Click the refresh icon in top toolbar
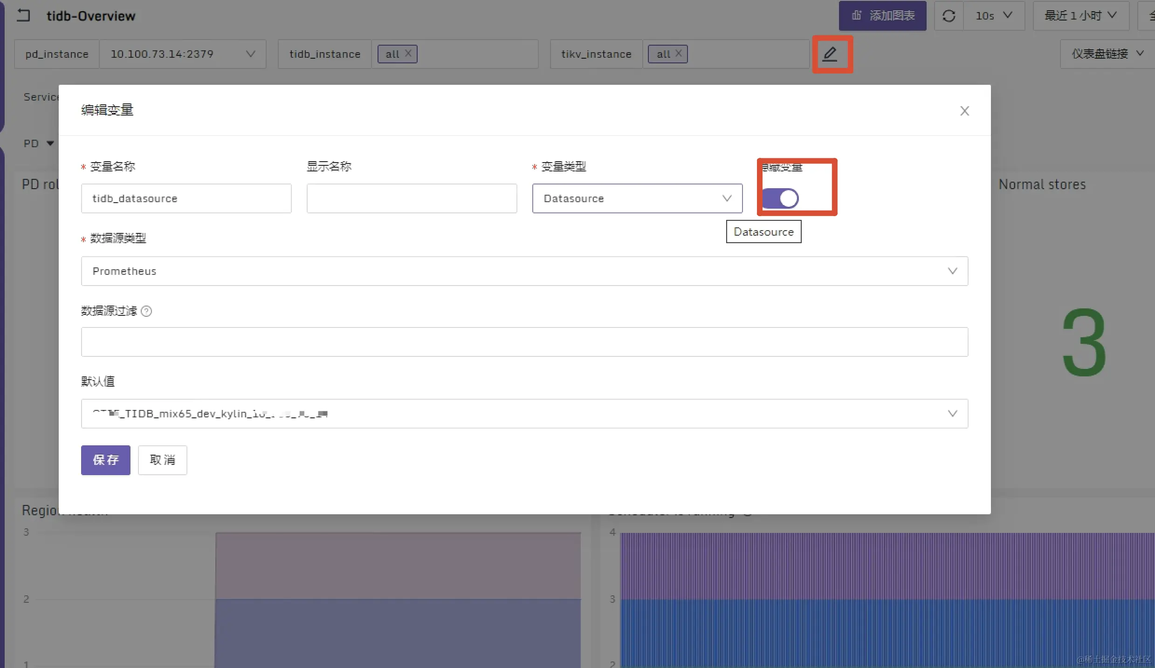The width and height of the screenshot is (1155, 668). [x=949, y=16]
